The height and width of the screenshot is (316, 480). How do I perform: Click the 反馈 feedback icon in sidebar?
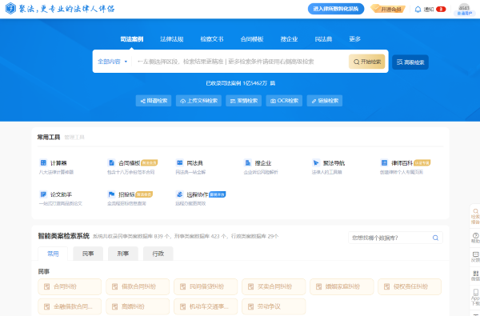click(475, 254)
